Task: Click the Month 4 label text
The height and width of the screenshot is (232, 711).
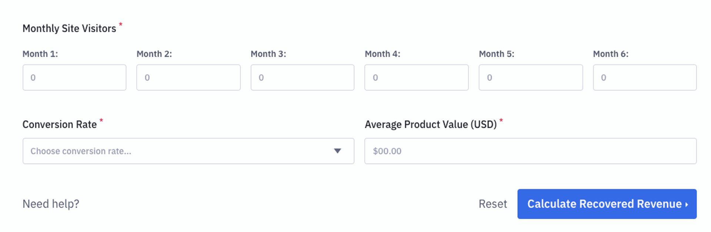Action: 382,54
